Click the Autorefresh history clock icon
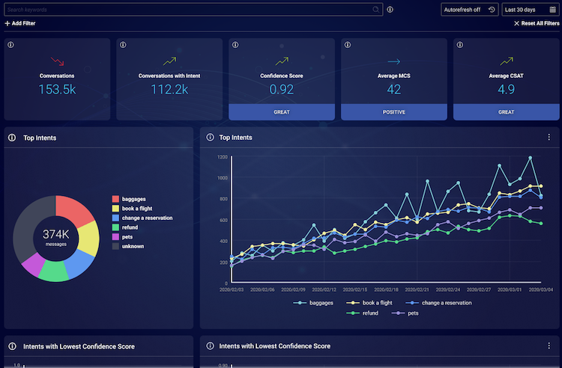This screenshot has height=368, width=562. 492,10
